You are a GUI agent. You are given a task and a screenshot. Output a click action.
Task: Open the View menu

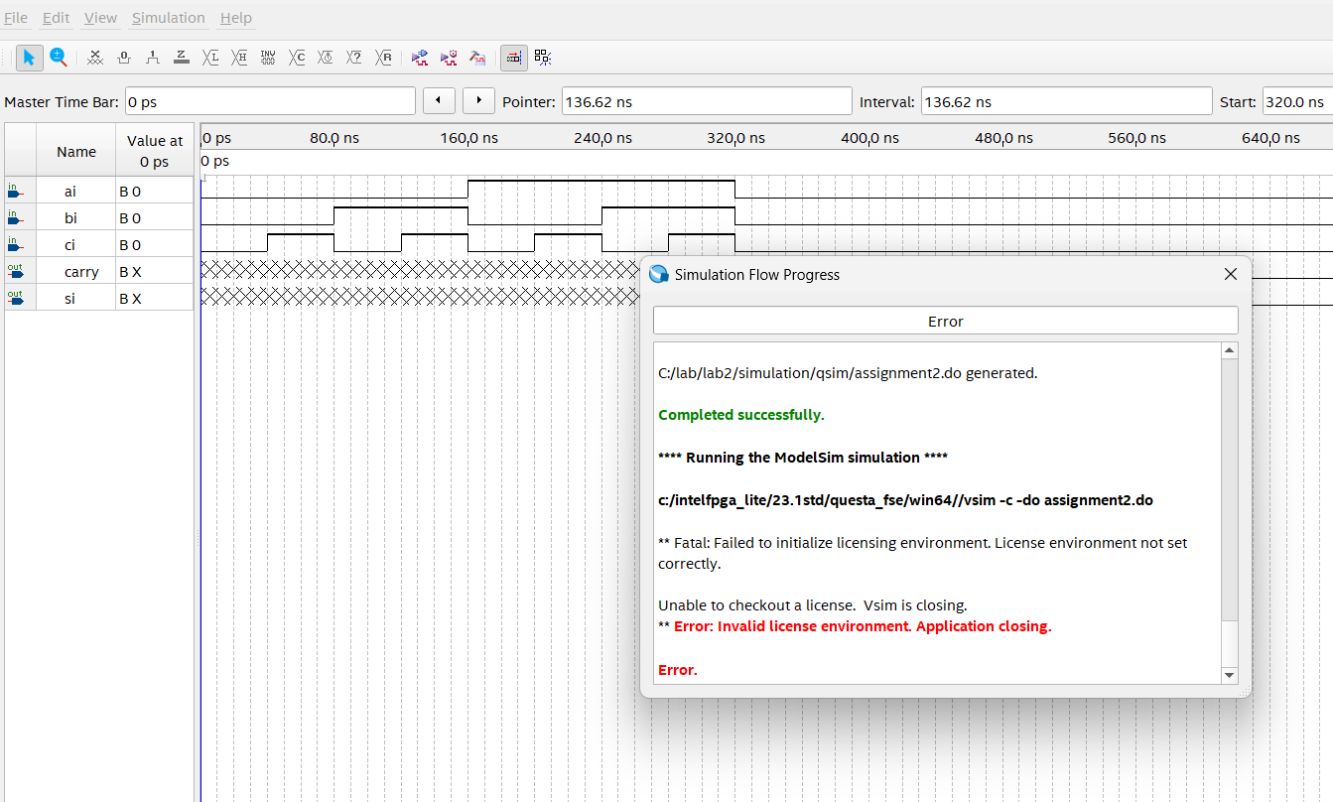coord(100,18)
